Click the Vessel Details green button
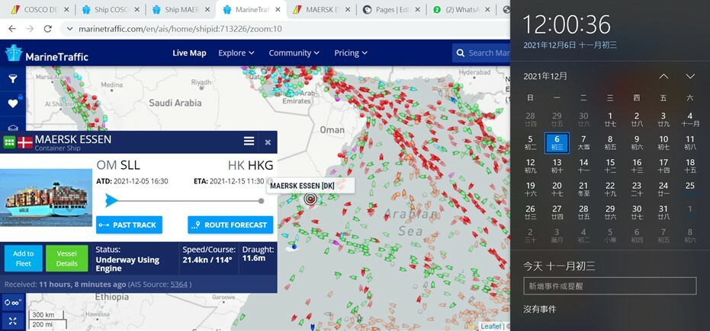This screenshot has width=710, height=331. pyautogui.click(x=66, y=259)
